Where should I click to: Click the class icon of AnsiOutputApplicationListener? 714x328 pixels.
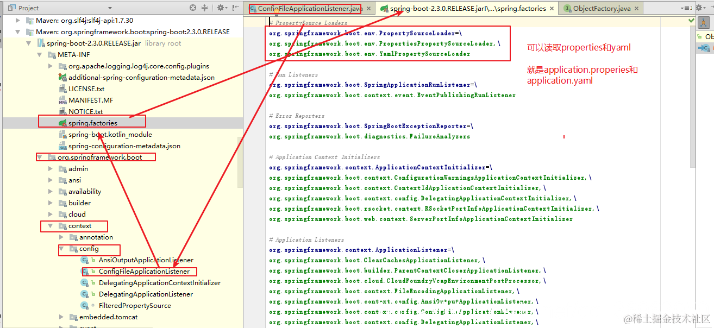pos(85,260)
